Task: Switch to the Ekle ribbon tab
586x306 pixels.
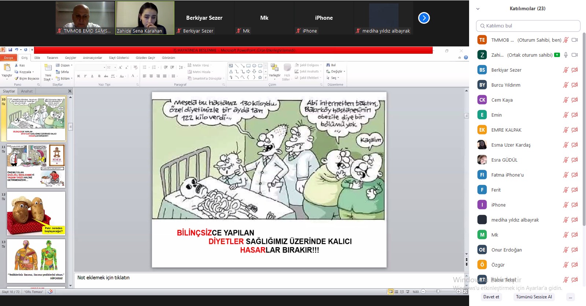Action: [x=37, y=58]
